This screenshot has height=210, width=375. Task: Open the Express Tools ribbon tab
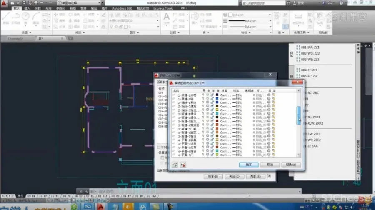(162, 8)
